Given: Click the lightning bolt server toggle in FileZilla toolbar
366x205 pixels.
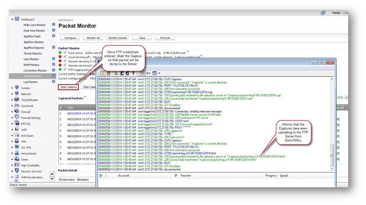Looking at the screenshot, I should 103,73.
